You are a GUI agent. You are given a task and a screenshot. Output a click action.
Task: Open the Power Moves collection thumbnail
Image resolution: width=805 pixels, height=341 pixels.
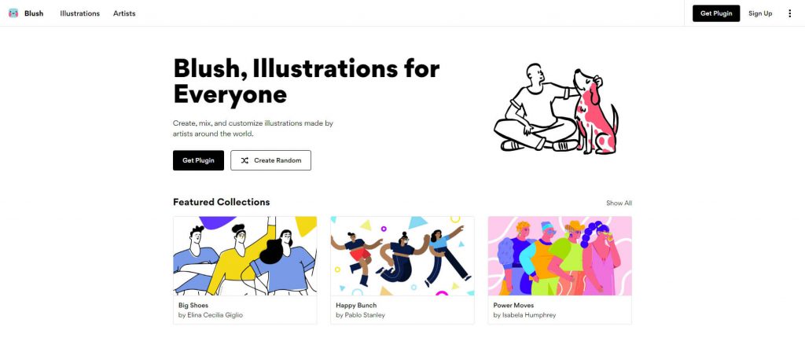click(x=560, y=256)
